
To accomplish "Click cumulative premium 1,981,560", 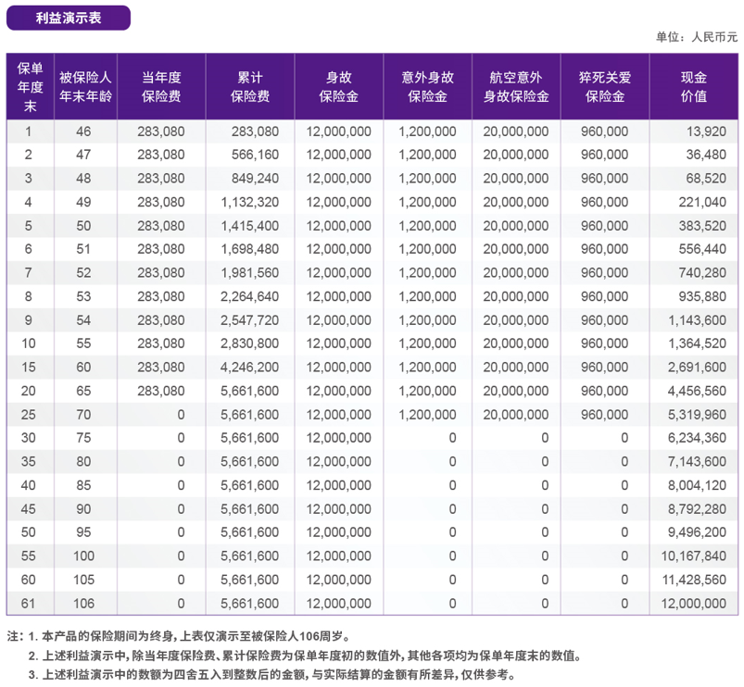I will pos(250,272).
